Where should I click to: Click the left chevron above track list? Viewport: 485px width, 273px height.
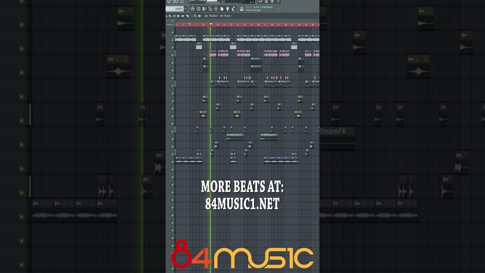coord(177,20)
